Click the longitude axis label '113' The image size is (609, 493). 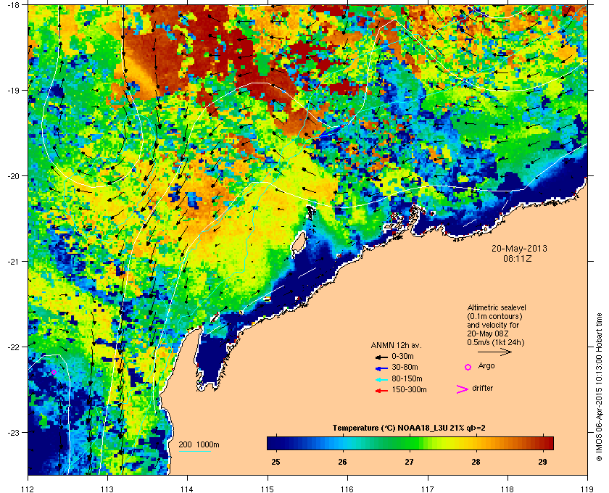107,489
